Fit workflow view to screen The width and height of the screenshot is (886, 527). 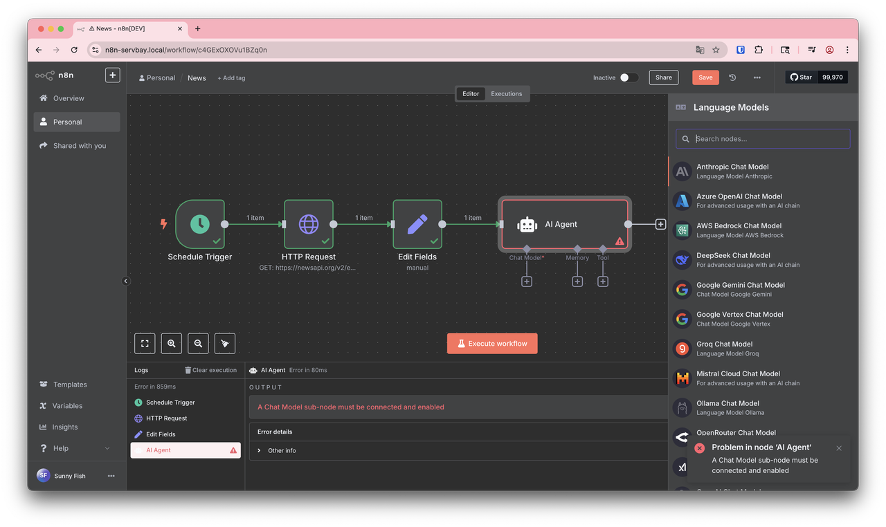tap(145, 343)
